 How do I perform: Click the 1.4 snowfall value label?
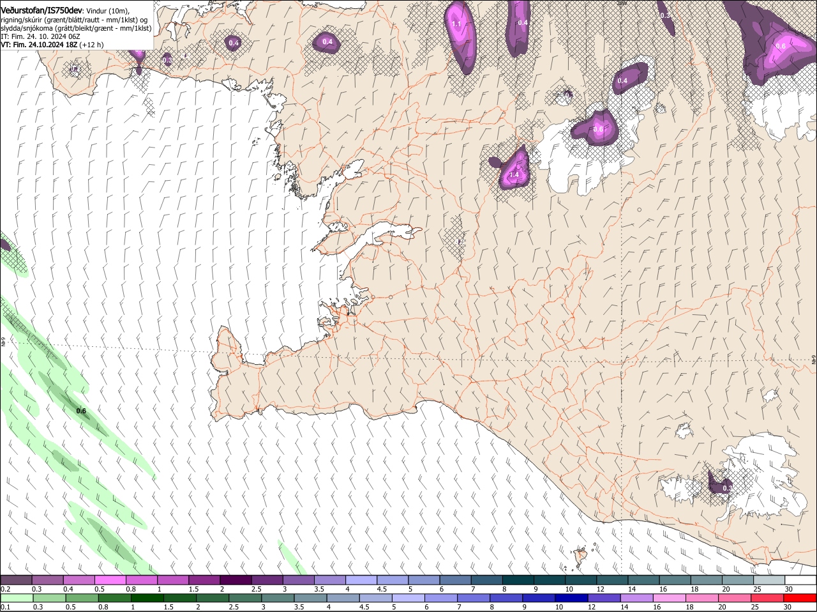514,174
